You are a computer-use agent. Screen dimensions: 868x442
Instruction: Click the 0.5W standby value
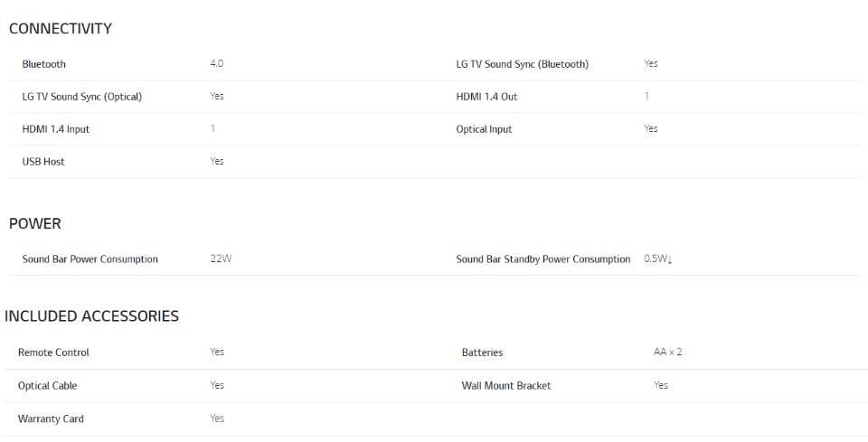coord(658,259)
